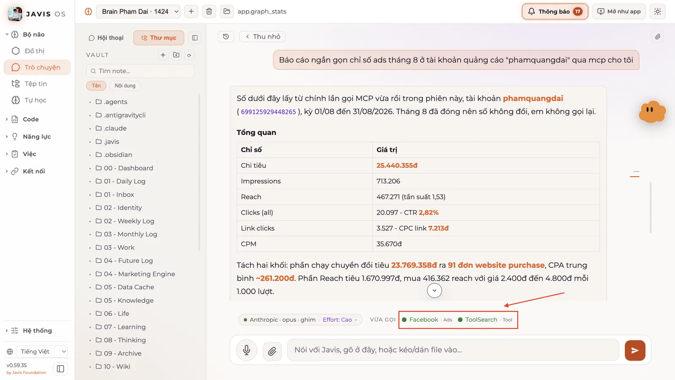The height and width of the screenshot is (380, 675).
Task: Click the refresh vault icon
Action: pos(189,55)
